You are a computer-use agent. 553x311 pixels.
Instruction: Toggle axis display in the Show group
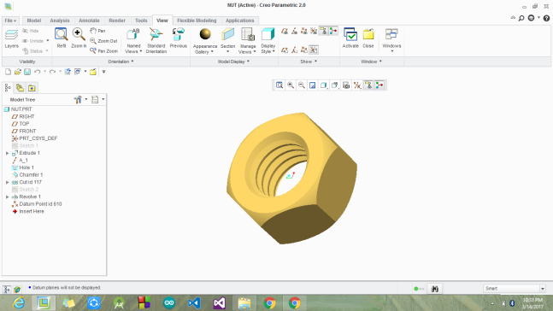pyautogui.click(x=294, y=32)
